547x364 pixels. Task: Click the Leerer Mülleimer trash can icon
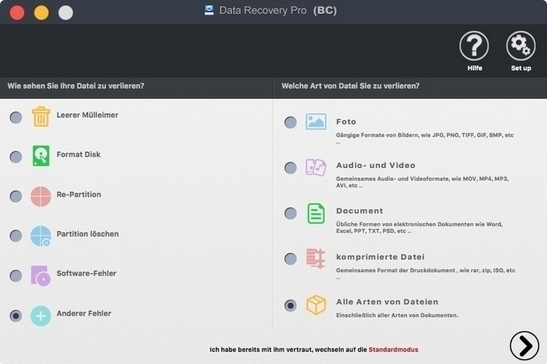click(41, 116)
